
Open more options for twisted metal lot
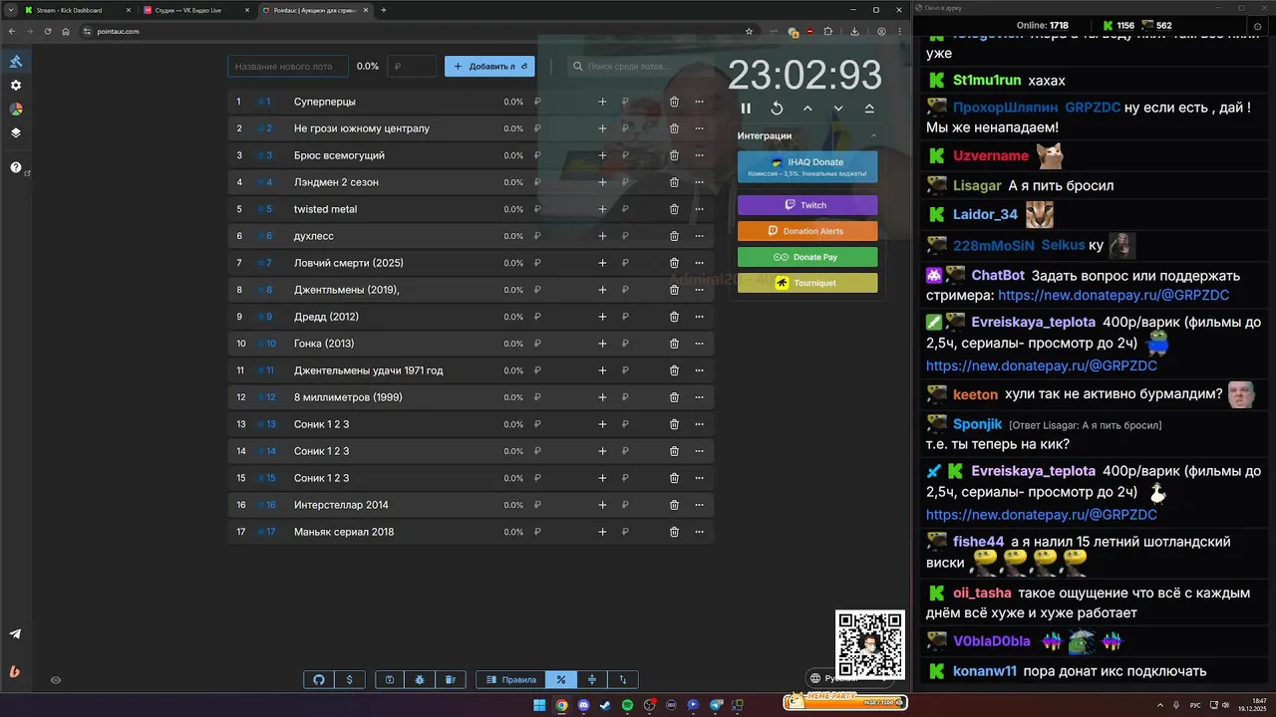(699, 209)
